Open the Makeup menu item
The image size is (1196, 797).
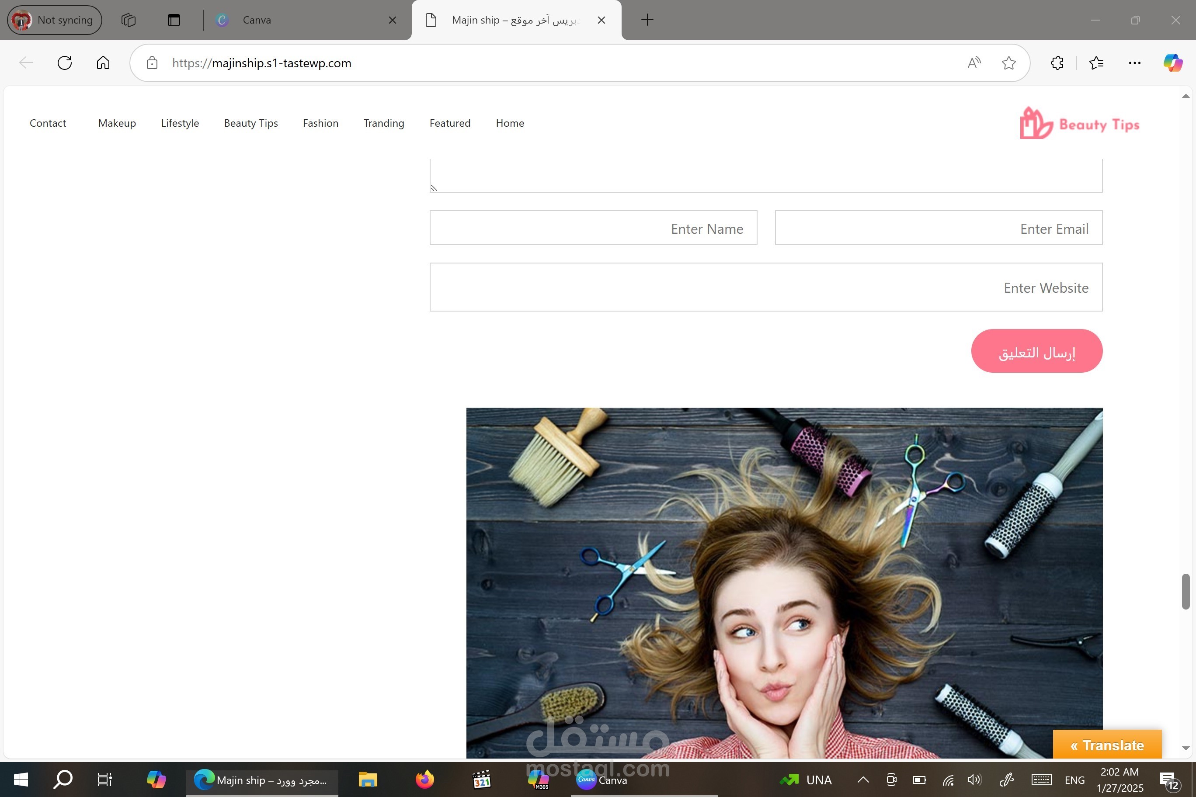[x=117, y=123]
